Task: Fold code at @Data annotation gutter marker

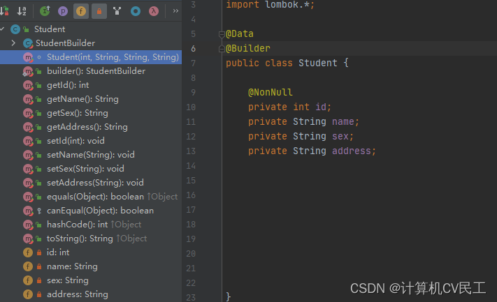Action: (222, 34)
